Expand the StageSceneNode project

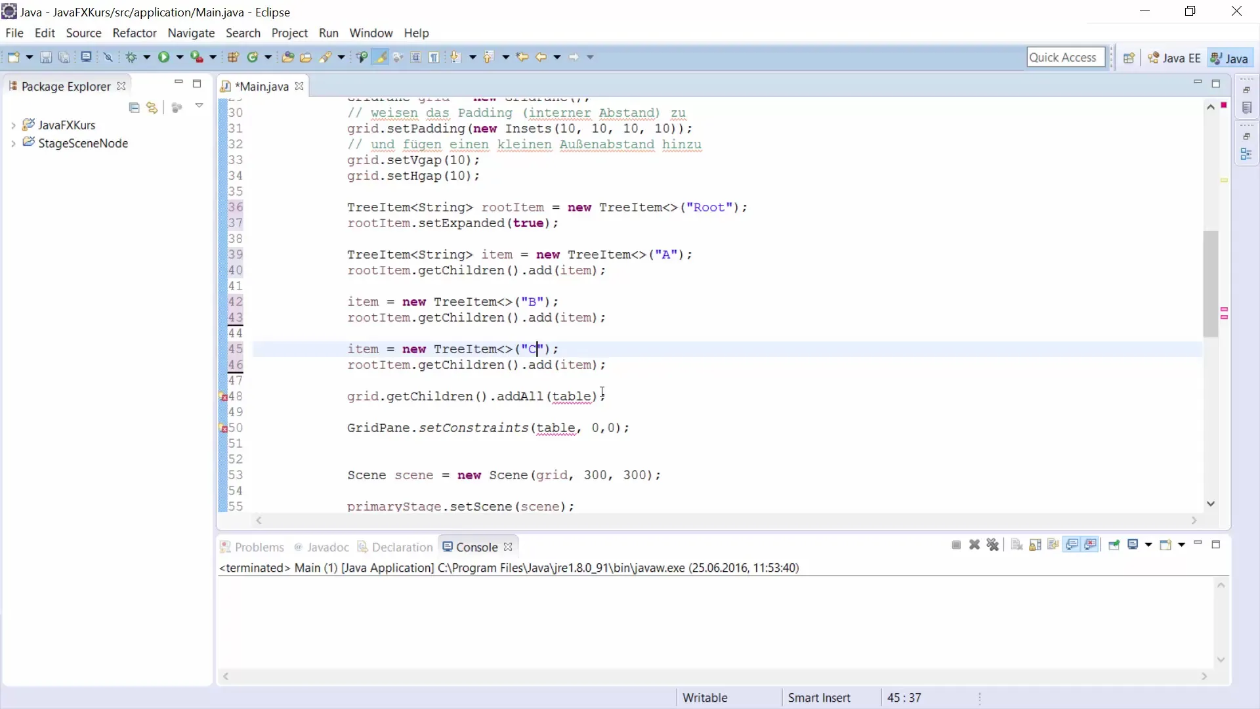coord(13,143)
